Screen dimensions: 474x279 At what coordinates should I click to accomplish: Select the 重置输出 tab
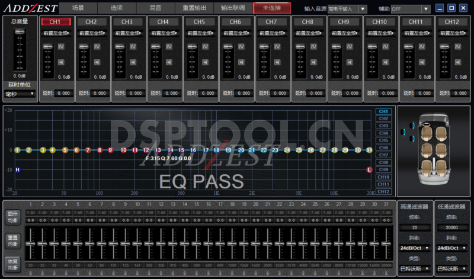pos(194,8)
